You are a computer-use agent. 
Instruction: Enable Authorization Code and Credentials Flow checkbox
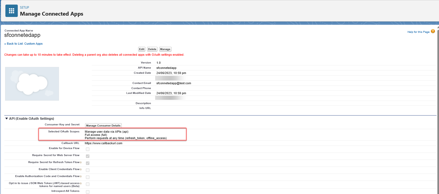point(88,177)
